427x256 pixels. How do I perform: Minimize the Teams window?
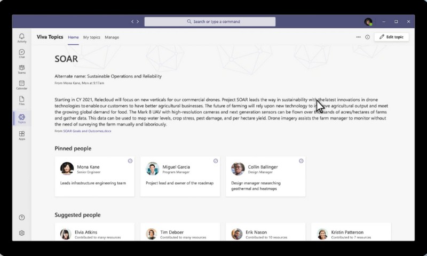[x=384, y=21]
